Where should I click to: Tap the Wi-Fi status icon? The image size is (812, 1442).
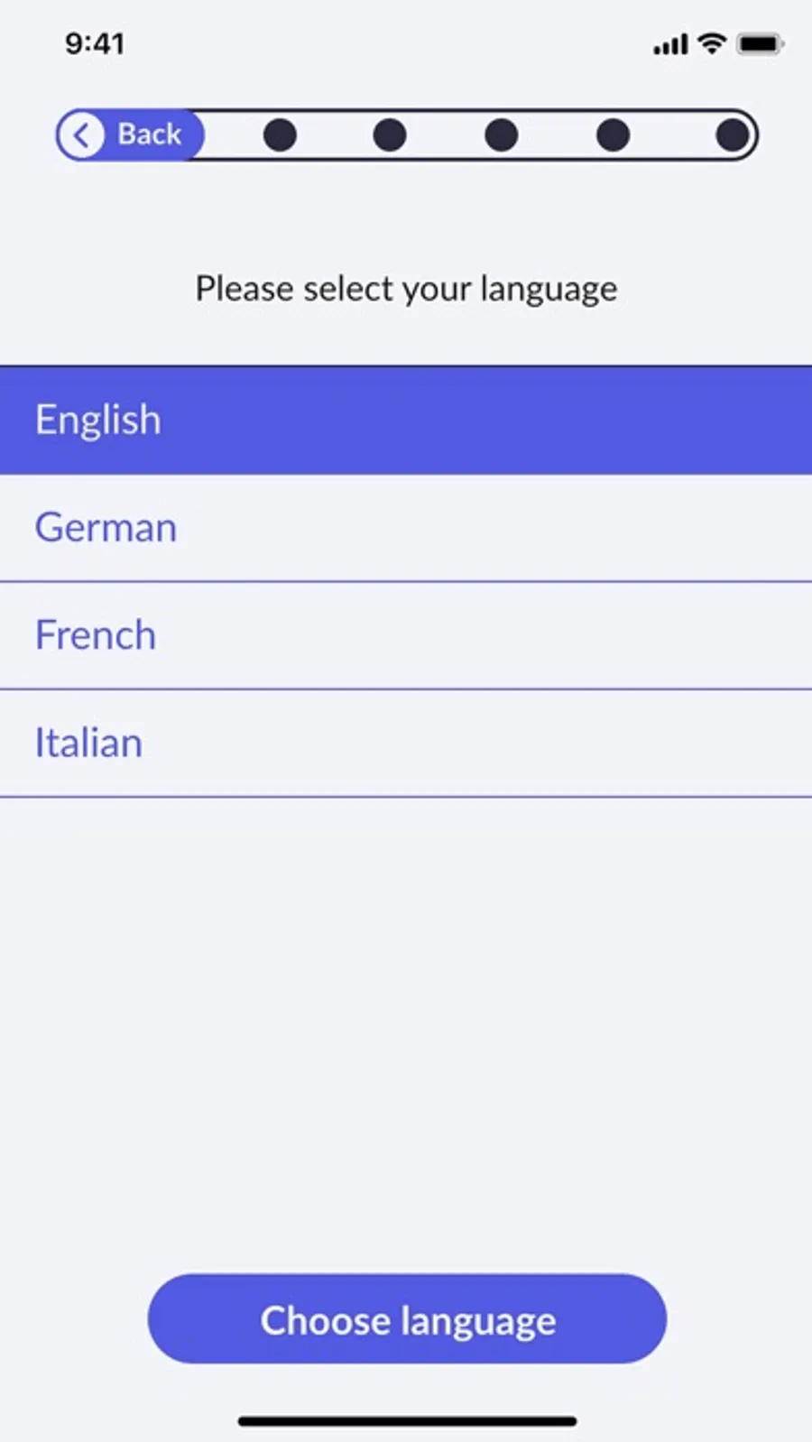(712, 42)
